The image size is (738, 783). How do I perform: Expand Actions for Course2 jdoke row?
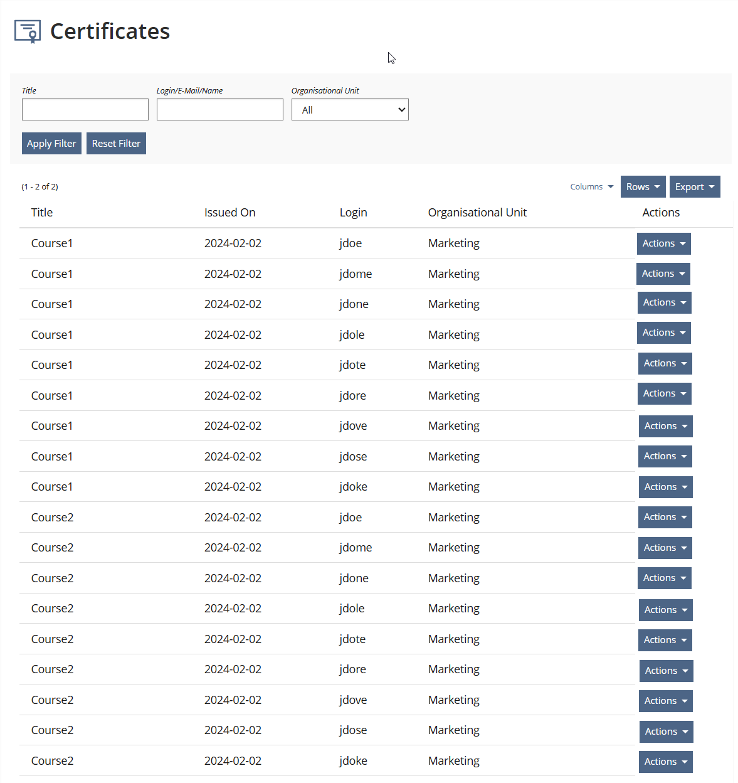click(665, 762)
